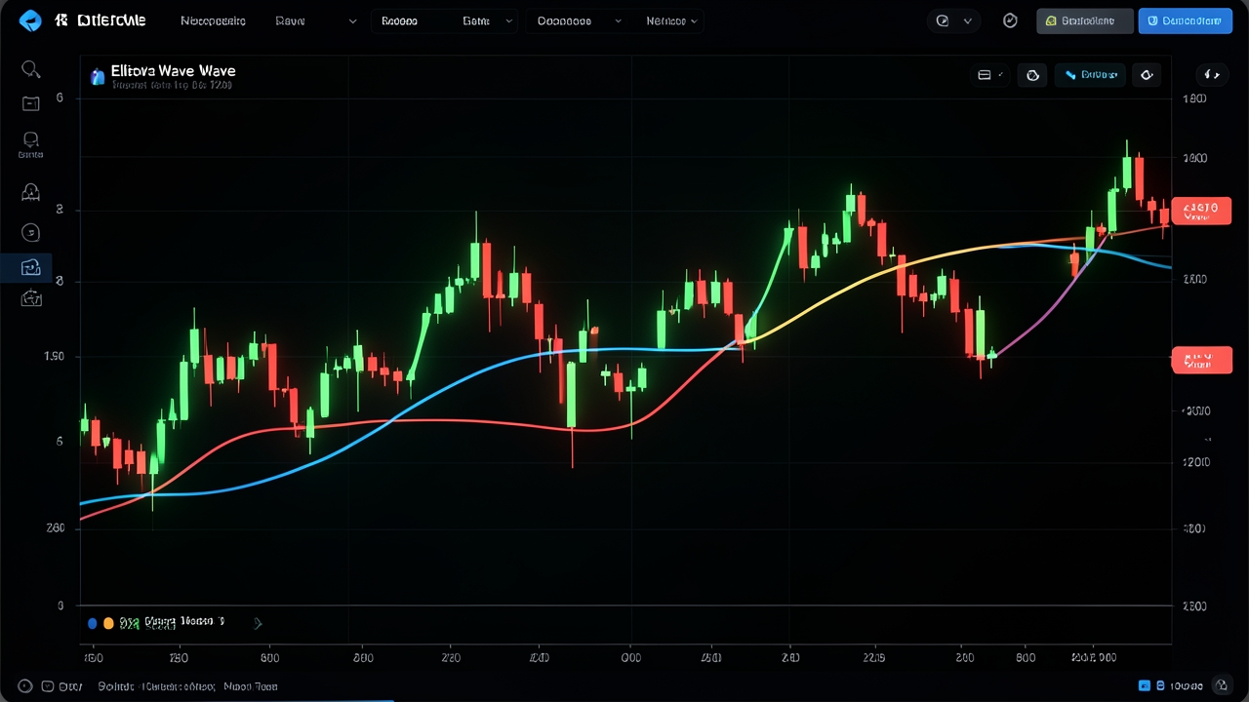Click the blue color dot in the chart legend

(93, 623)
